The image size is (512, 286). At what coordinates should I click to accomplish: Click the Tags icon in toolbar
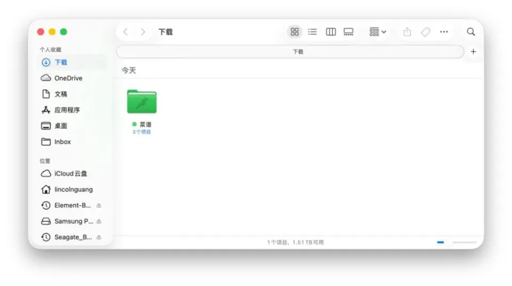[426, 32]
